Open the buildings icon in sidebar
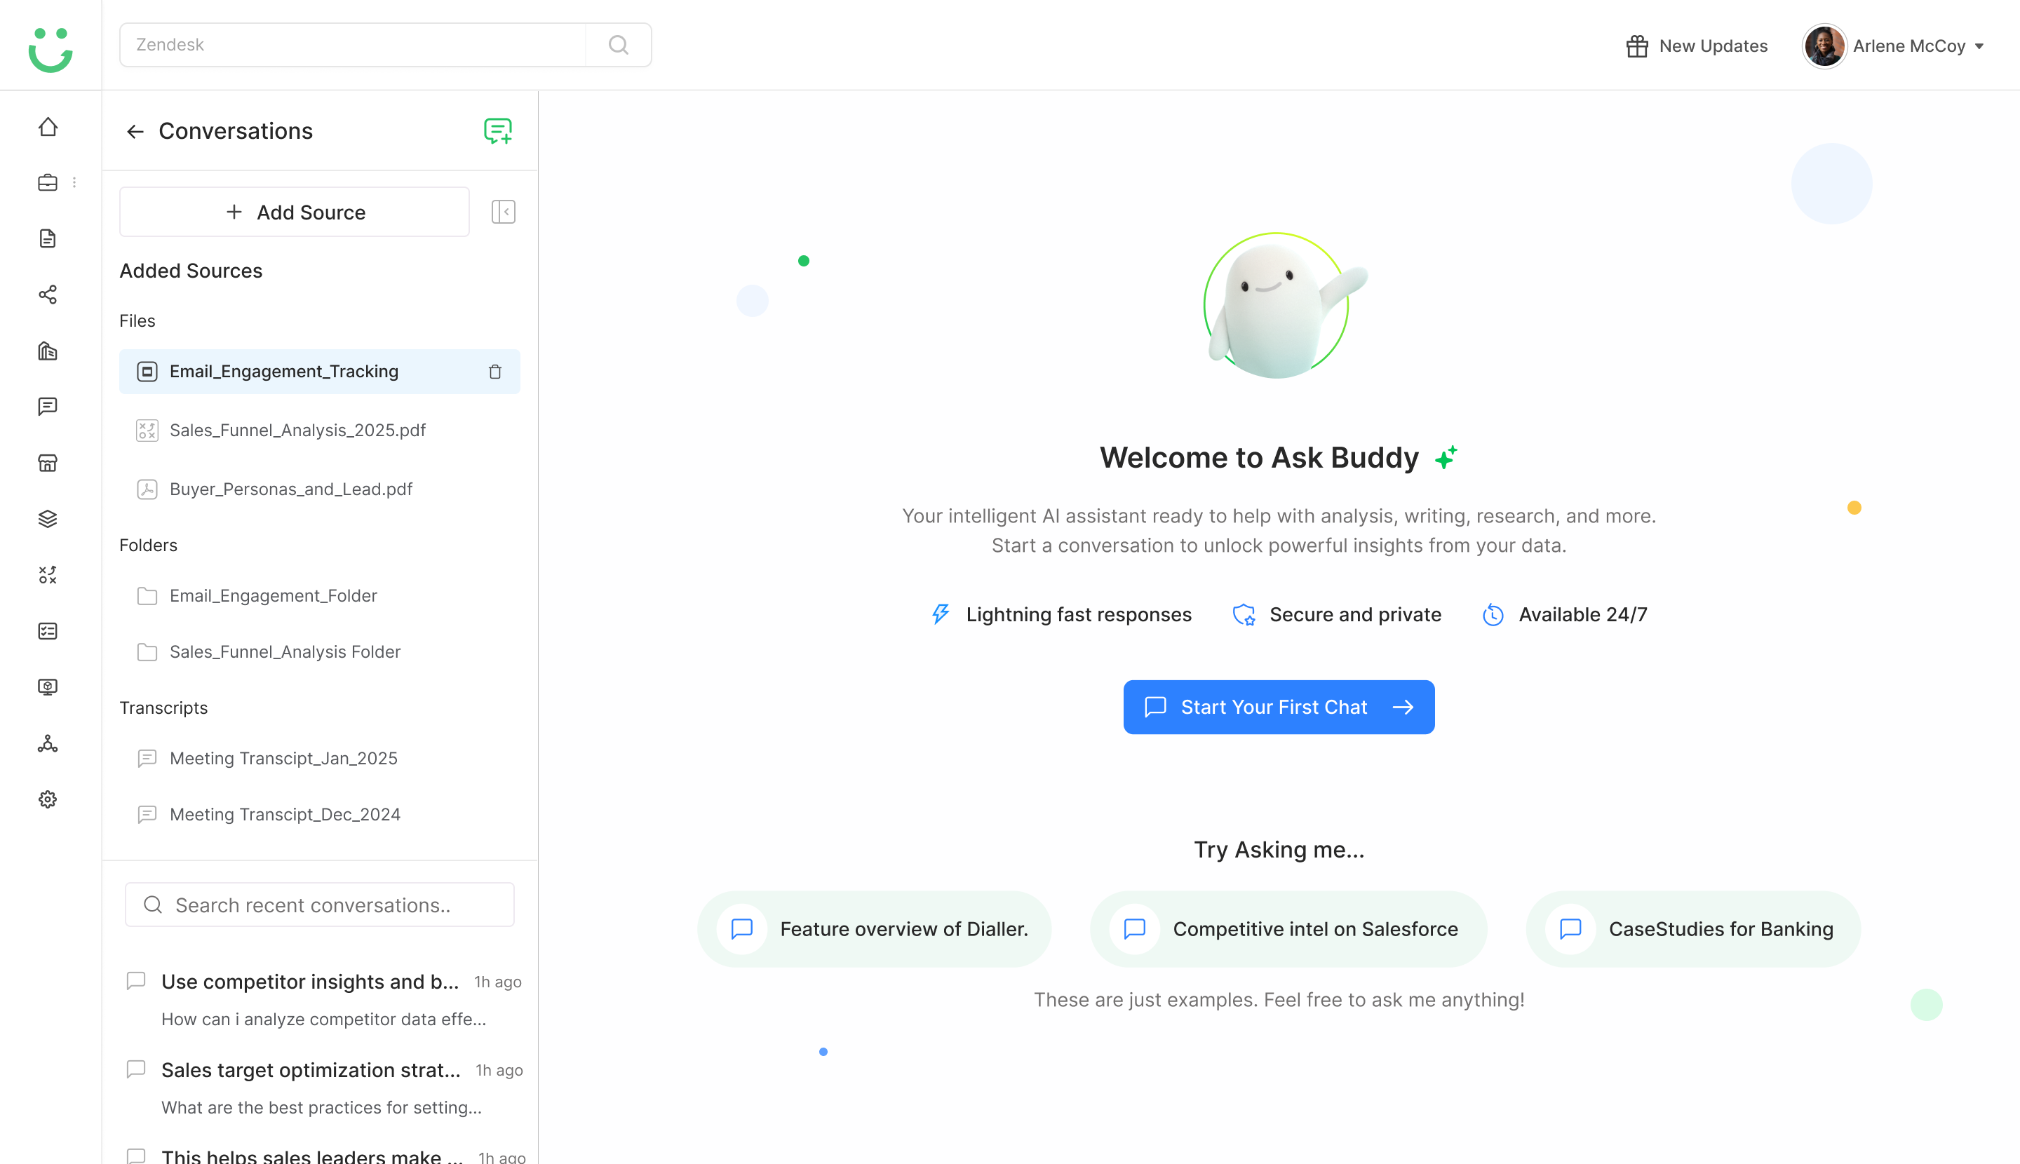 click(x=48, y=351)
